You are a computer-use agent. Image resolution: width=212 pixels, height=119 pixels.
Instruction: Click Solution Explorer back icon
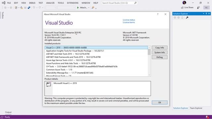[175, 18]
